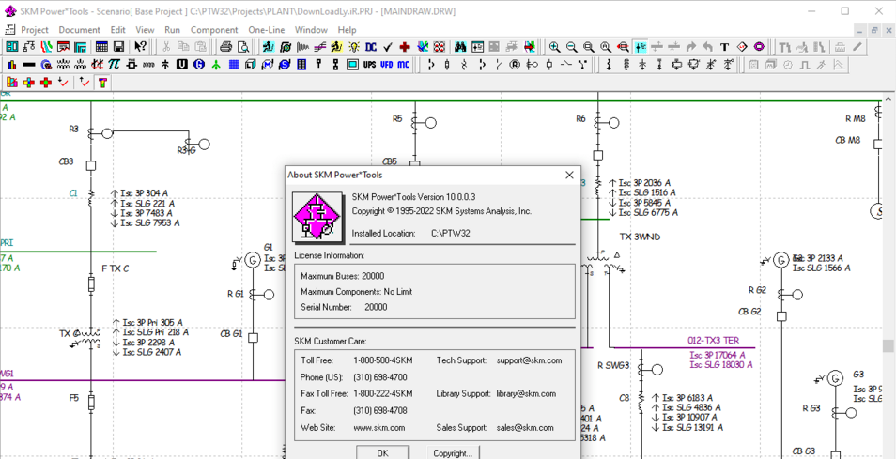Image resolution: width=896 pixels, height=459 pixels.
Task: Click the support@skm.com email text
Action: 529,360
